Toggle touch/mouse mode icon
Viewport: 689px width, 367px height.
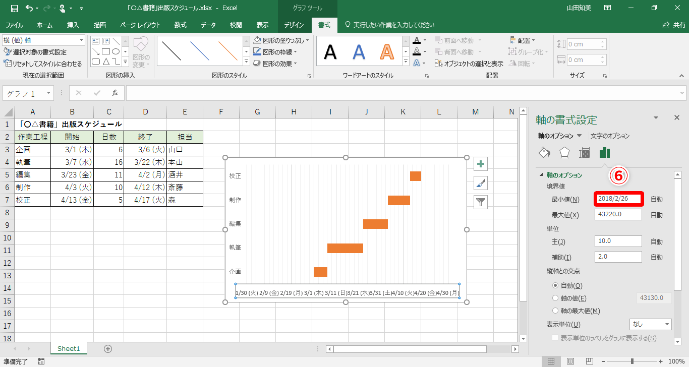coord(63,8)
